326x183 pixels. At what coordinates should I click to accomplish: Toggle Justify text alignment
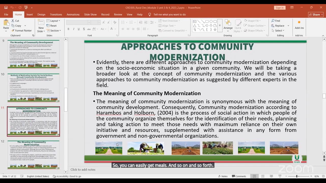(x=138, y=29)
